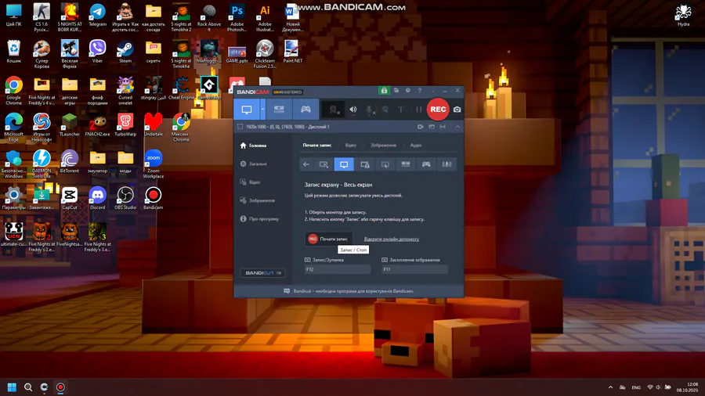Open the taskbar search icon
This screenshot has width=705, height=396.
point(28,387)
